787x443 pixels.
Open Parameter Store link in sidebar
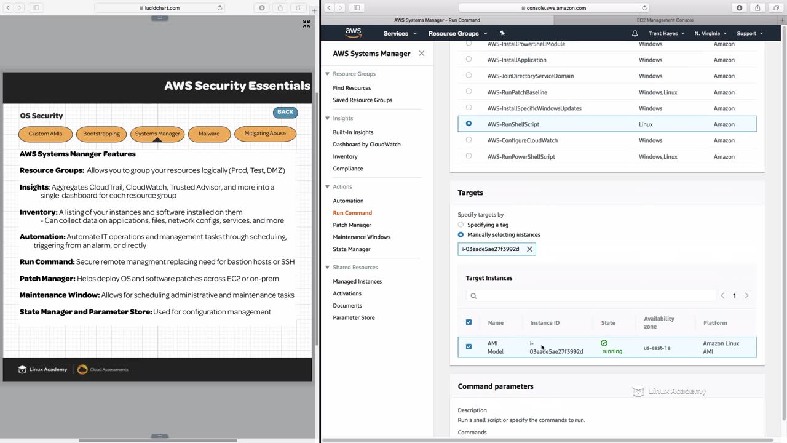[x=354, y=318]
